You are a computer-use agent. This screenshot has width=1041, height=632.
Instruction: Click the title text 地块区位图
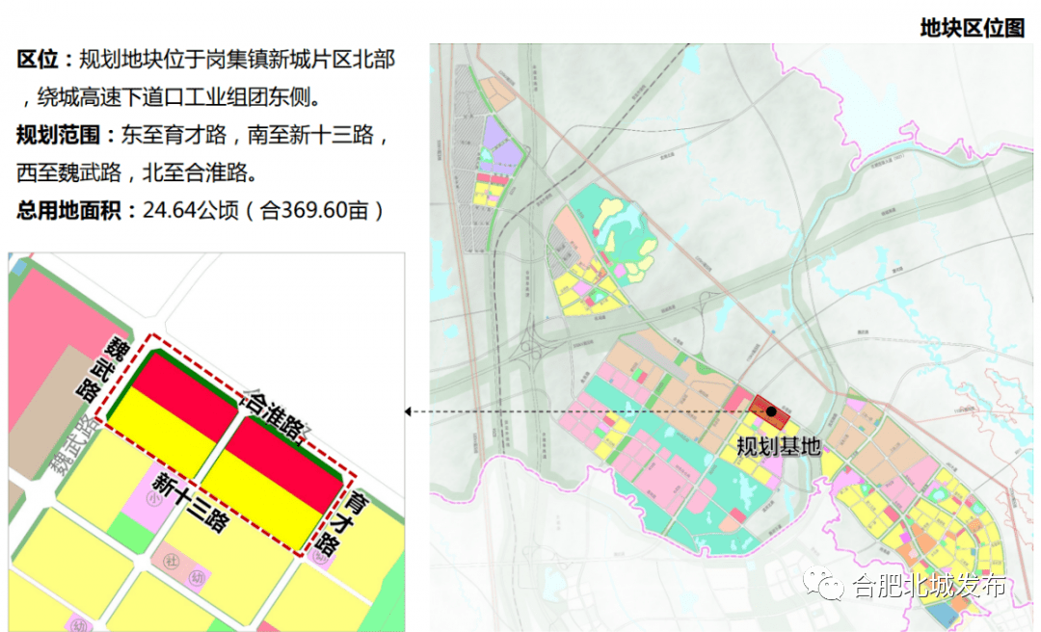(973, 28)
